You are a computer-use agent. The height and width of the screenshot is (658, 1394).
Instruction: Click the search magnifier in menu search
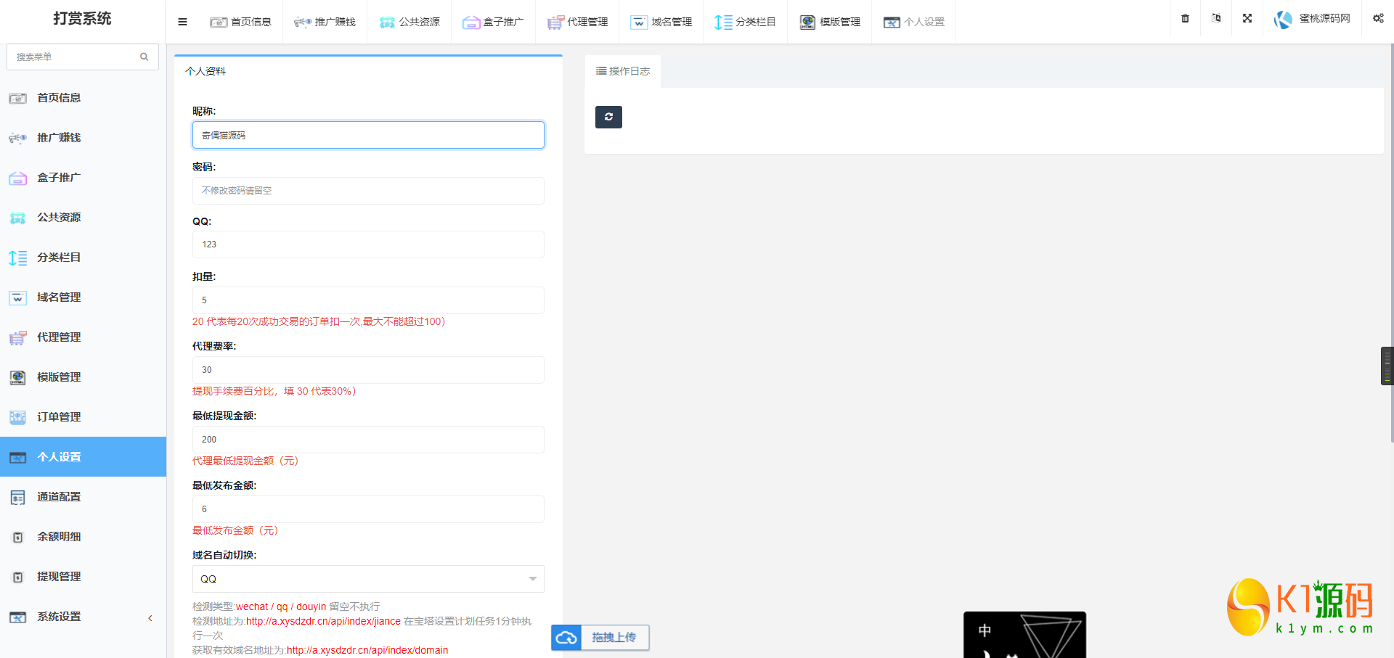(x=144, y=57)
